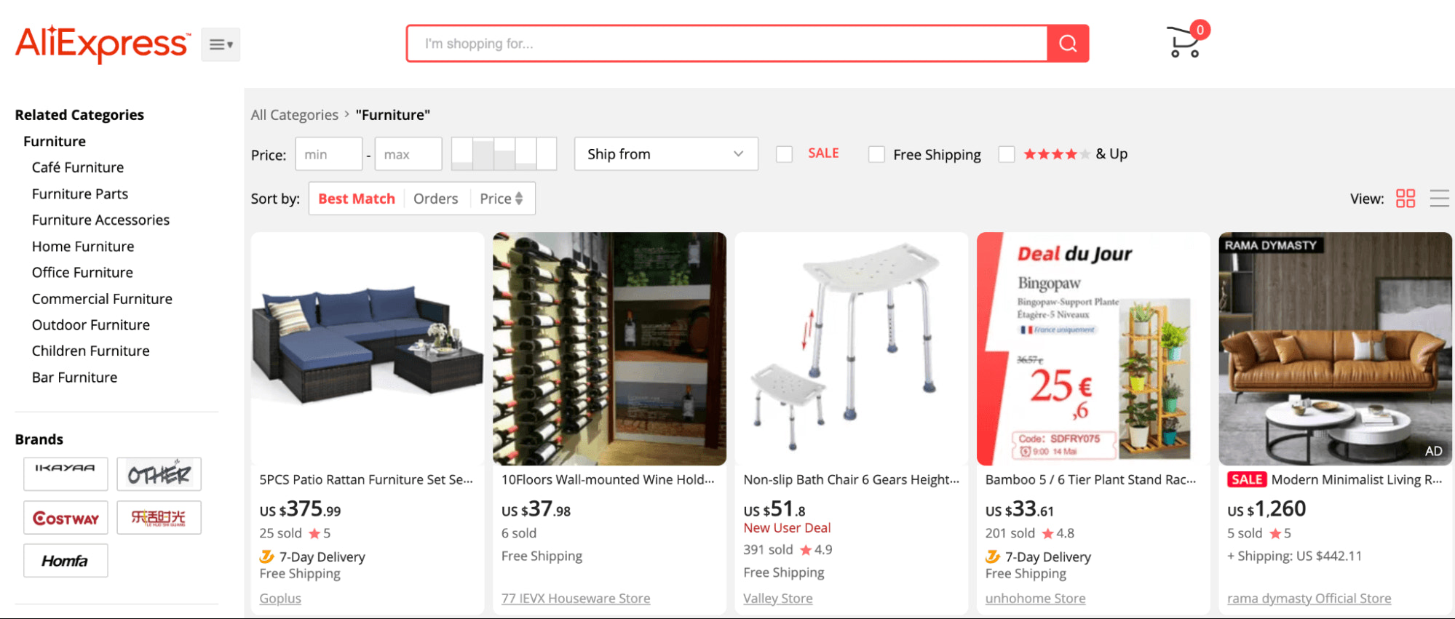Tick the Free Shipping checkbox
Screen dimensions: 1455x619
pyautogui.click(x=876, y=154)
